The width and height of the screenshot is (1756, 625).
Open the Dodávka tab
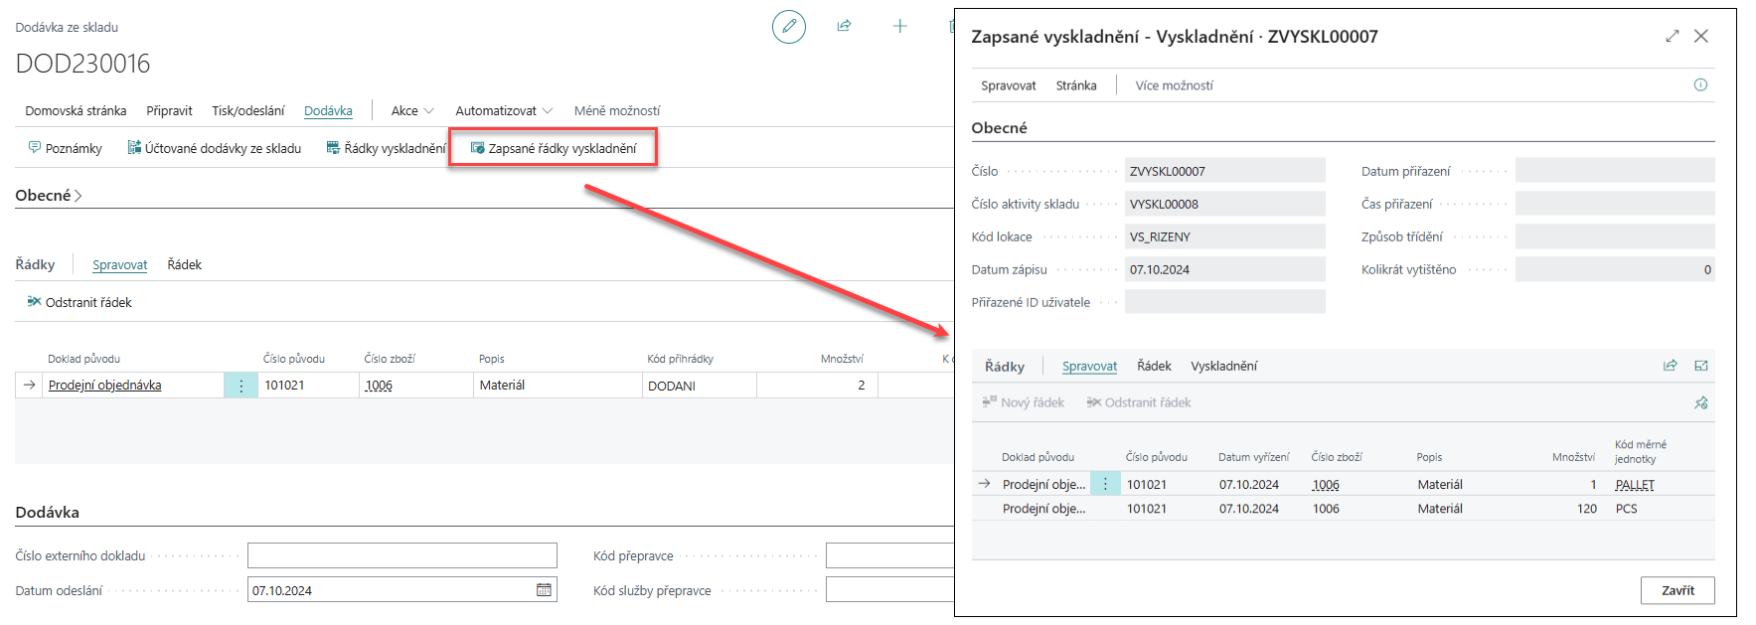[x=328, y=111]
